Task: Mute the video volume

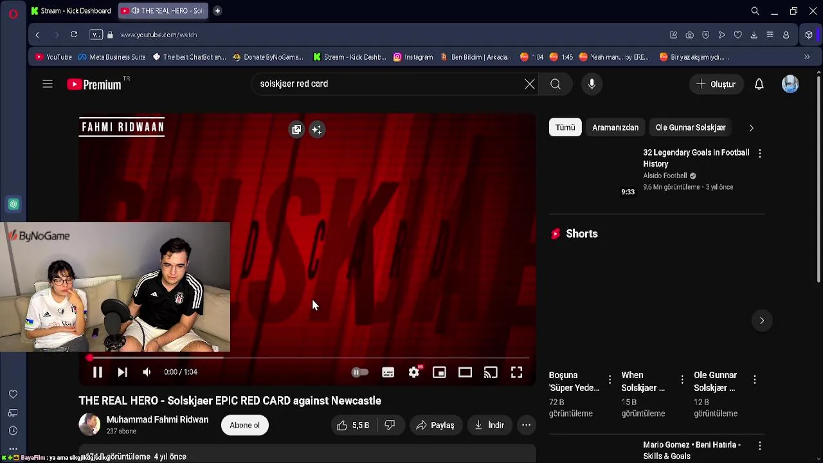Action: coord(147,372)
